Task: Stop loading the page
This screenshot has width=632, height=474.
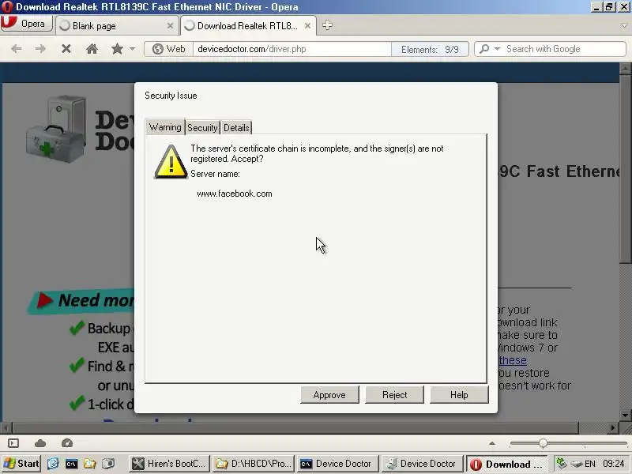Action: click(x=66, y=49)
